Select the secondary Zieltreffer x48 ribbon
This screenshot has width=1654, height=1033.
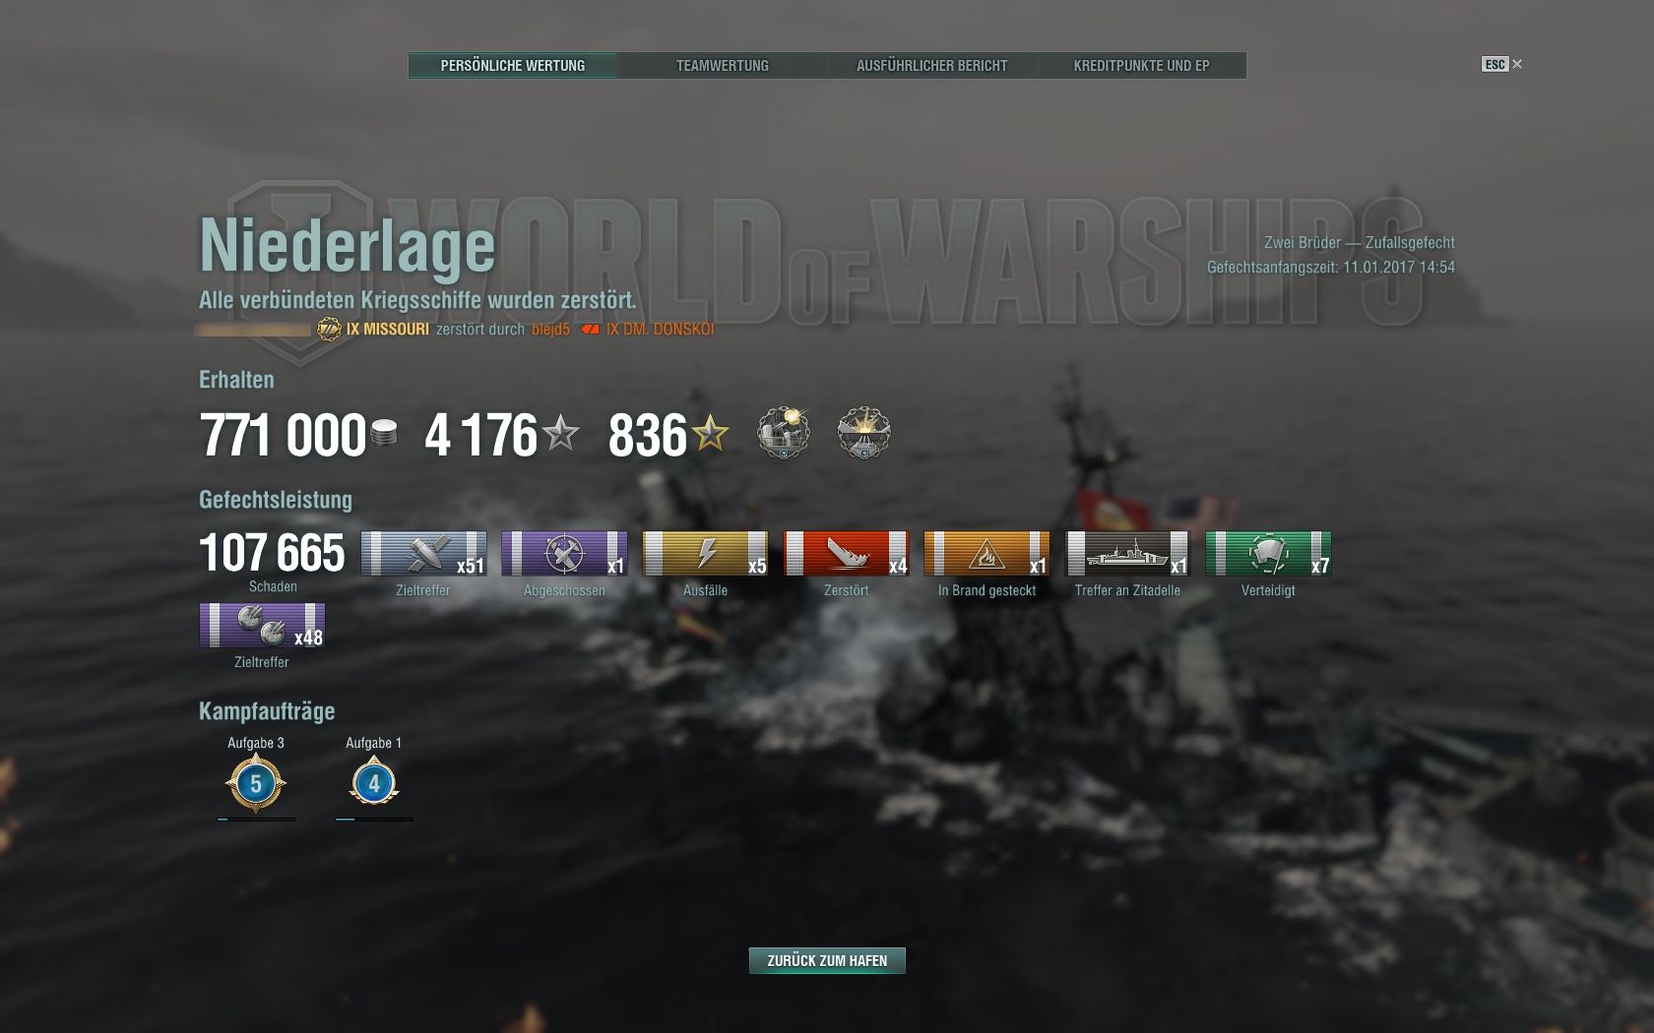[262, 625]
